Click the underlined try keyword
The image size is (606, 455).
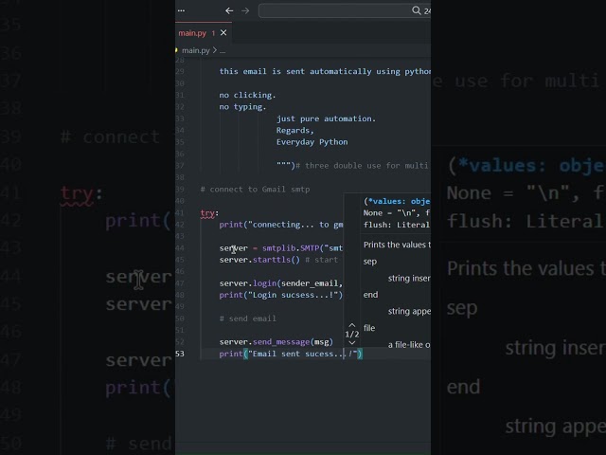tap(207, 213)
